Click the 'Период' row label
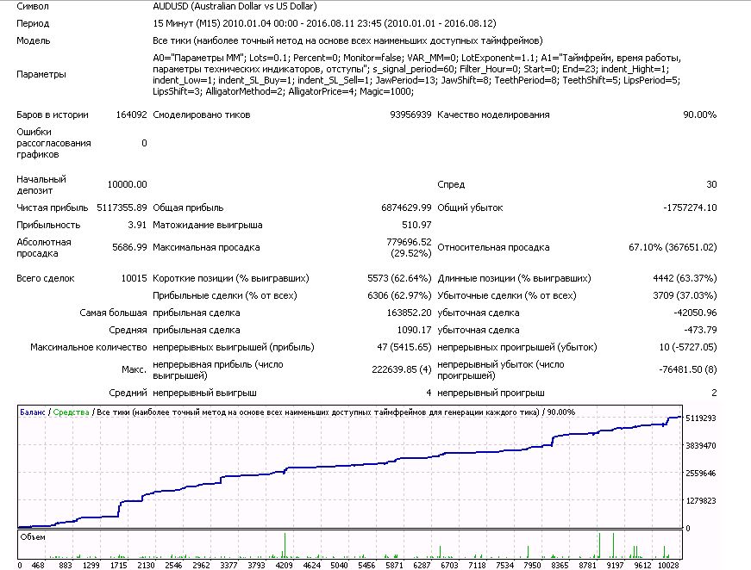The image size is (751, 570). 33,23
